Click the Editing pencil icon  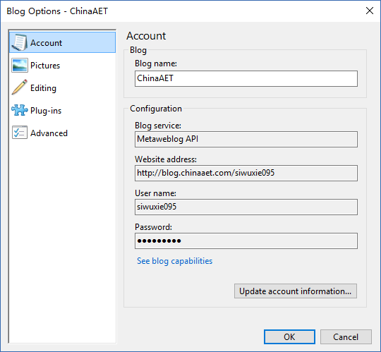[x=20, y=87]
